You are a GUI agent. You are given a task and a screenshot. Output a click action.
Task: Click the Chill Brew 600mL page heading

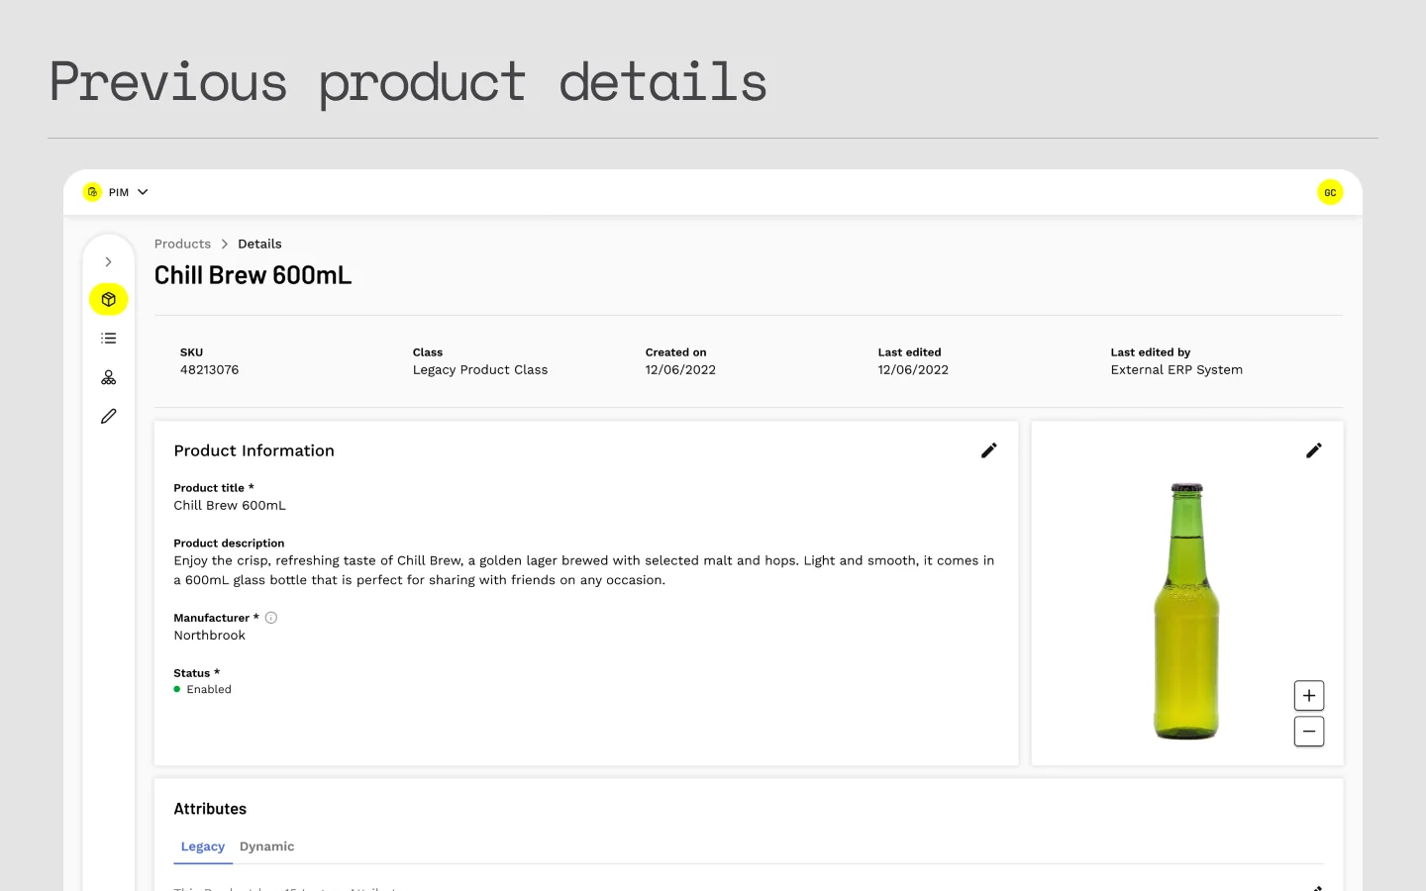click(253, 275)
